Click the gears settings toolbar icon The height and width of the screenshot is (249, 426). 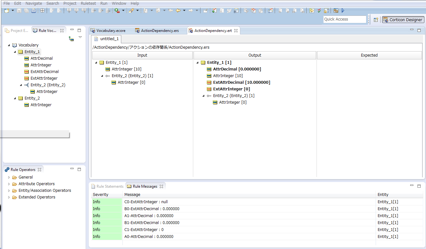[336, 10]
